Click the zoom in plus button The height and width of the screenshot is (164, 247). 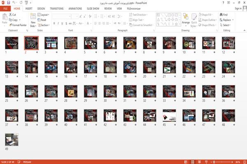pos(232,162)
